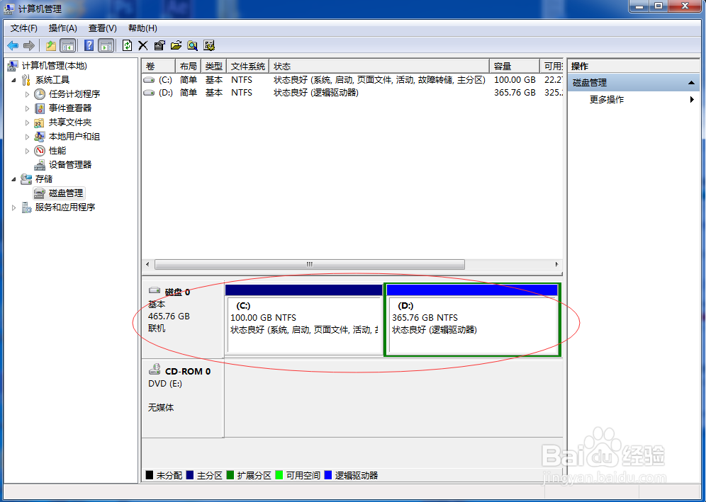Click the Refresh toolbar icon
Viewport: 706px width, 502px height.
click(128, 45)
